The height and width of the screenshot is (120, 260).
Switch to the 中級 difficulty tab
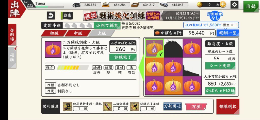pyautogui.click(x=78, y=33)
